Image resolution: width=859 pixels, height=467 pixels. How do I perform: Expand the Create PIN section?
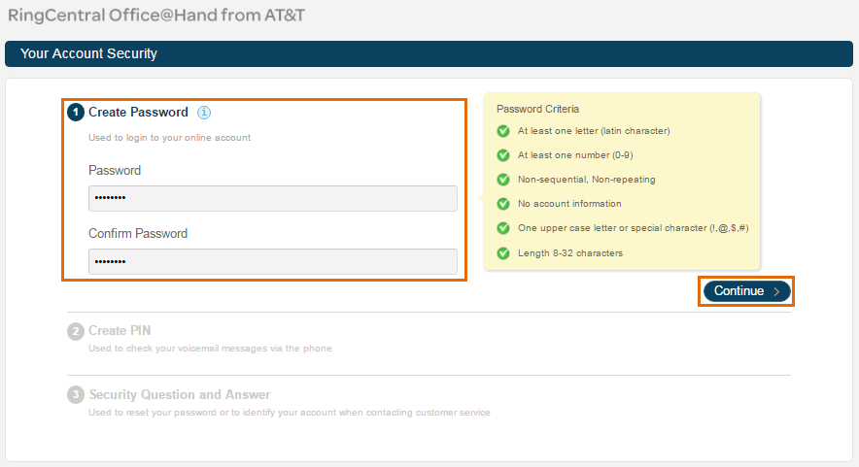(x=120, y=331)
